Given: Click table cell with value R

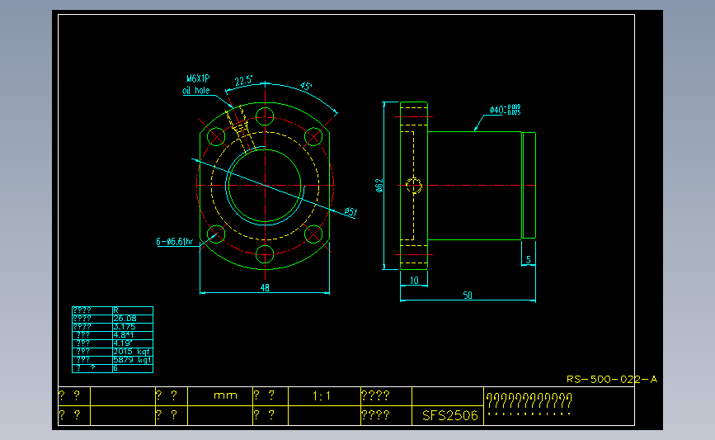Looking at the screenshot, I should point(133,310).
